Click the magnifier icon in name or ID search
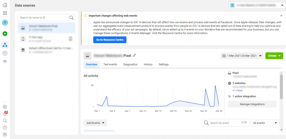286x139 pixels. pyautogui.click(x=71, y=18)
